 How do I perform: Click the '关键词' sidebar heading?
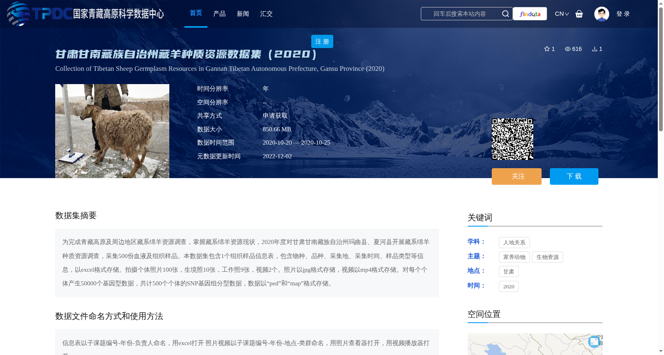point(480,217)
